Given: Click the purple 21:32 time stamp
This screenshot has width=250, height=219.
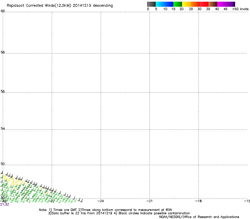Looking at the screenshot, I should 4,205.
